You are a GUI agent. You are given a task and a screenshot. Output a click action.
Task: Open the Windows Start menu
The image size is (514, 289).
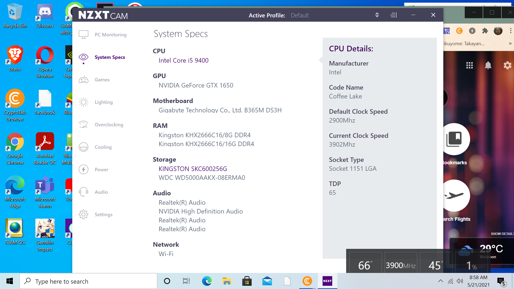10,281
